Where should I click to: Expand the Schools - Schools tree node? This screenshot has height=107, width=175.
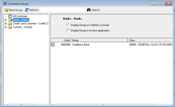coord(6,27)
